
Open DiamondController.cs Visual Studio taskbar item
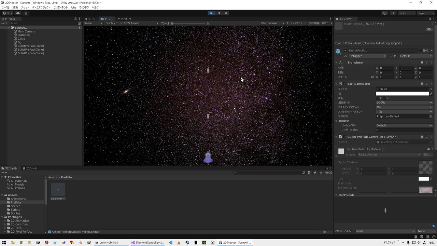pyautogui.click(x=148, y=243)
